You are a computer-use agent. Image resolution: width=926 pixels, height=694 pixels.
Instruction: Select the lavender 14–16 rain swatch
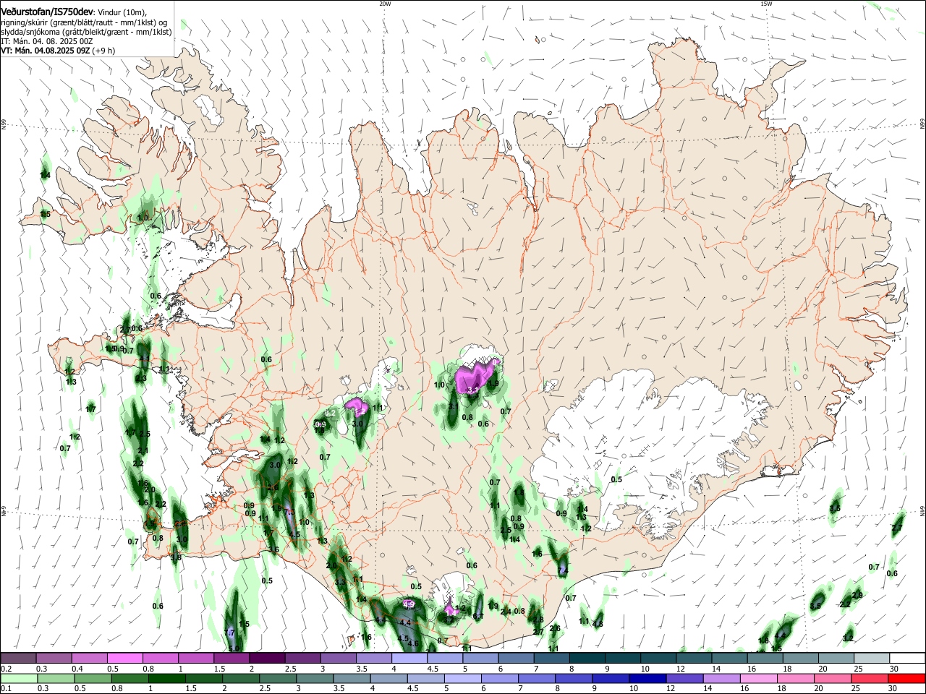(x=722, y=679)
